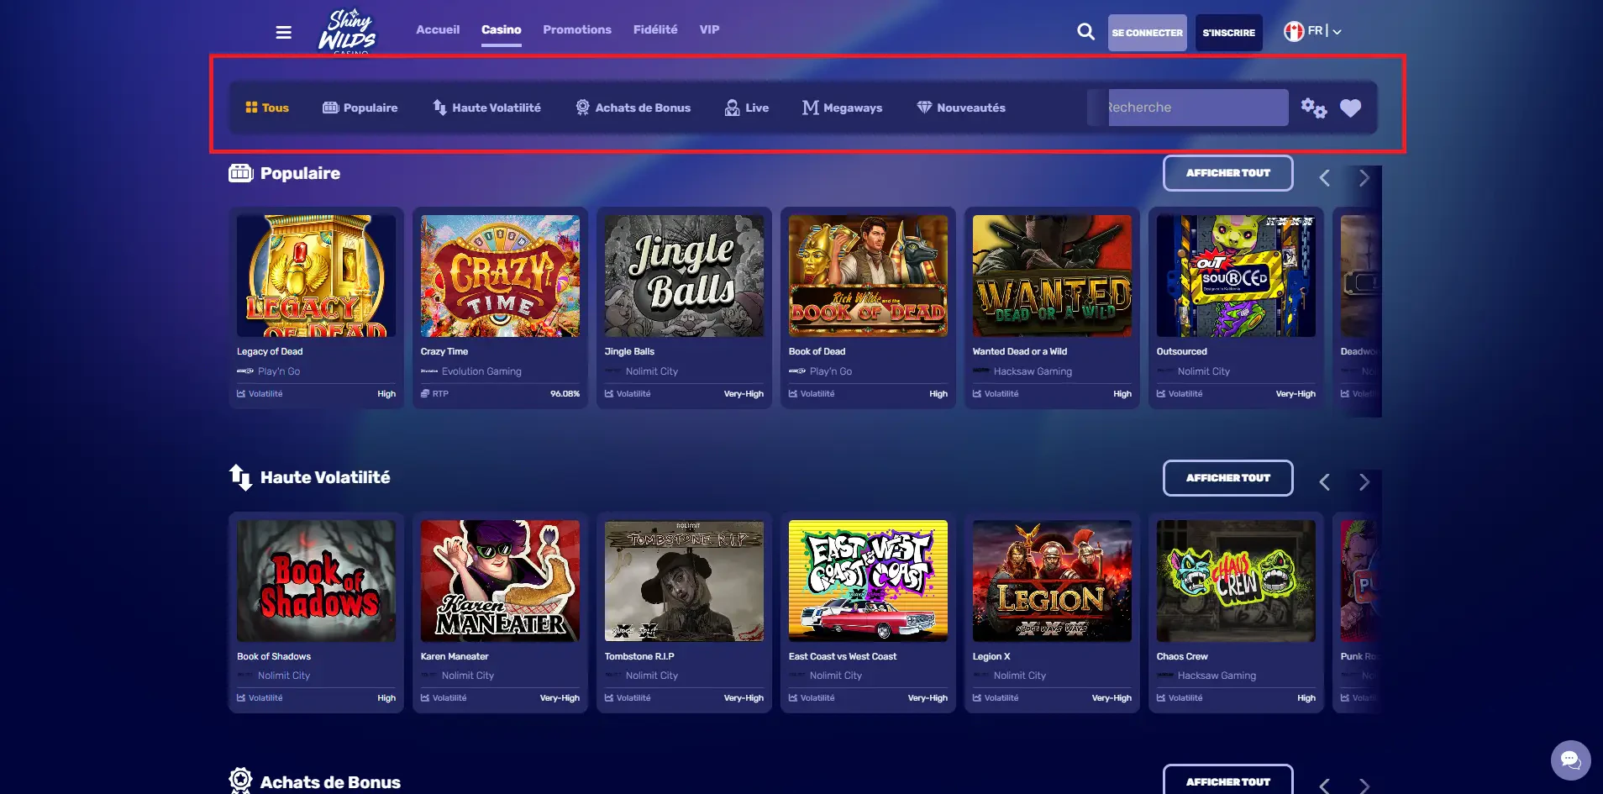Image resolution: width=1603 pixels, height=794 pixels.
Task: Open the Book of Dead game thumbnail
Action: tap(868, 276)
